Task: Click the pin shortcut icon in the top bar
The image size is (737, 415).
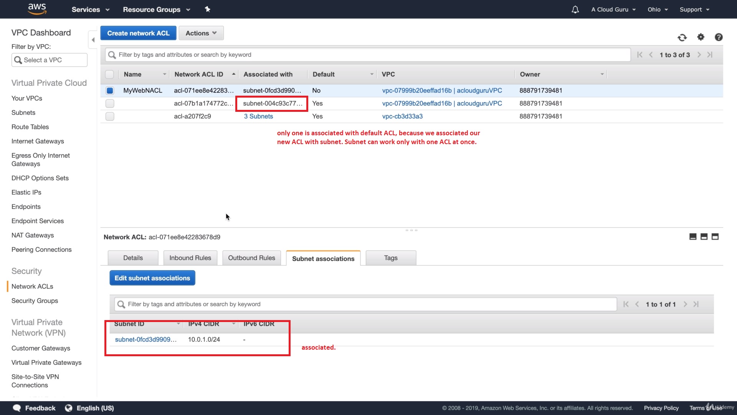Action: point(208,9)
